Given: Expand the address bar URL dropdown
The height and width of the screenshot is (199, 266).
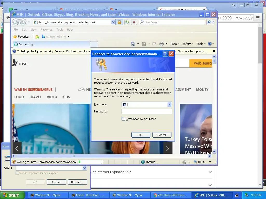Looking at the screenshot, I should click(x=113, y=22).
